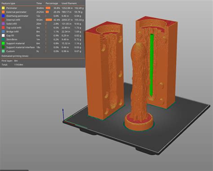Click the mint green Custom color swatch
Image resolution: width=213 pixels, height=171 pixels.
[x=3, y=51]
